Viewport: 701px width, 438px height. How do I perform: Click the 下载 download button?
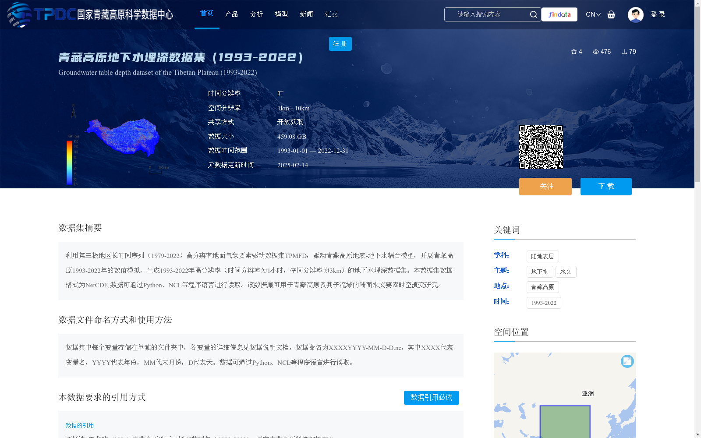coord(605,186)
